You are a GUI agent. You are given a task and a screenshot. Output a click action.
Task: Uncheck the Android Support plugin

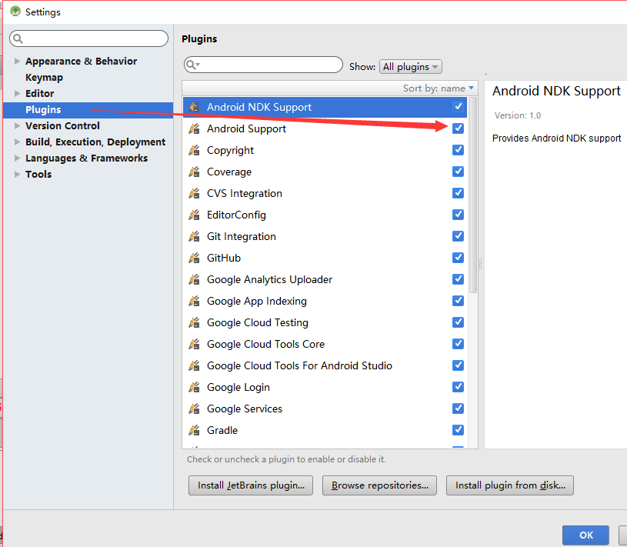pos(458,128)
